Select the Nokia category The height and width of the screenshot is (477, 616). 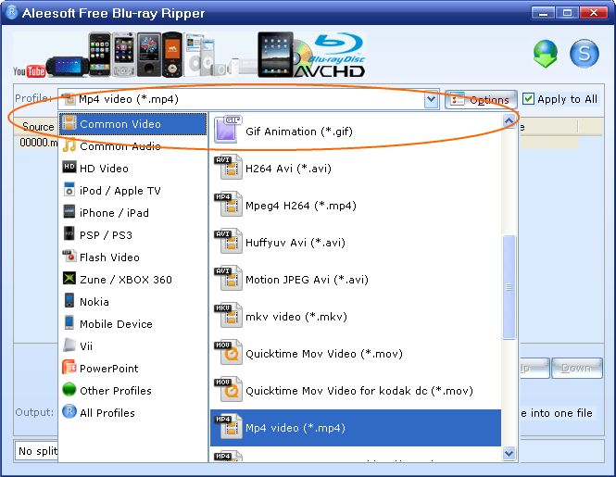coord(132,301)
